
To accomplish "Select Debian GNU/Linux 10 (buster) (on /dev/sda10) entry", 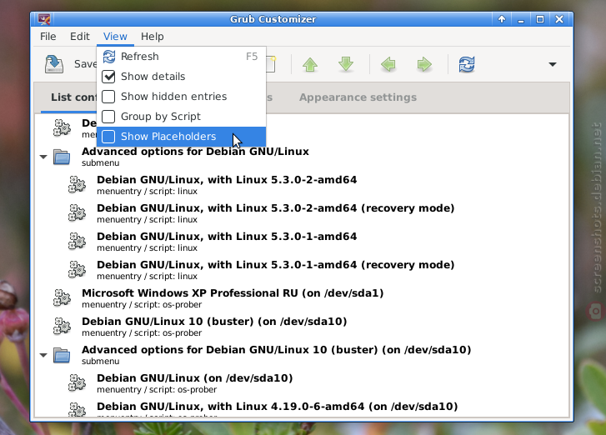I will (214, 322).
